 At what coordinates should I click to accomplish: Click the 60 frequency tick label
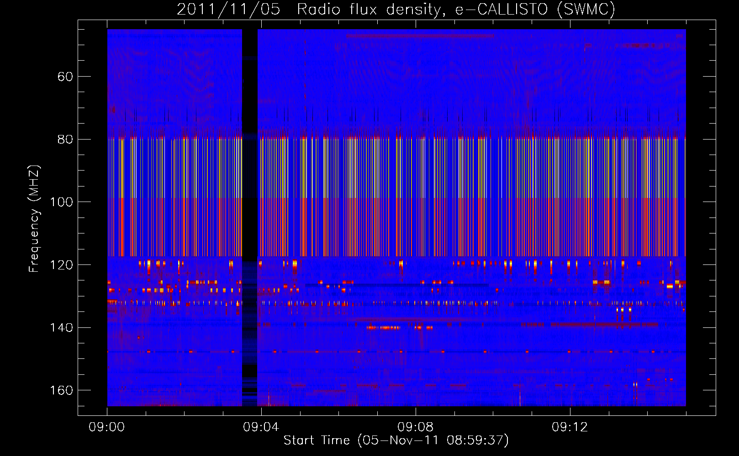click(65, 77)
